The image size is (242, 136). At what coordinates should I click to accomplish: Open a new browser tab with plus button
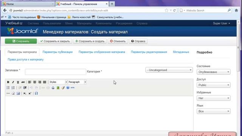pyautogui.click(x=112, y=4)
